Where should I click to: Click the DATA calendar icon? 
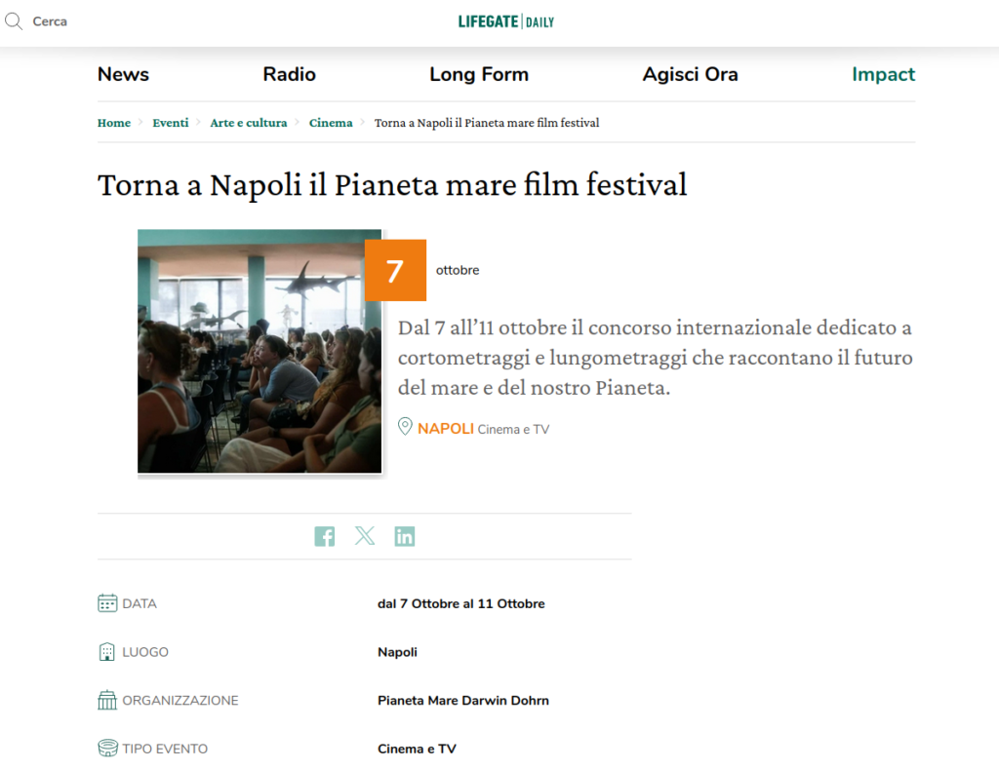(x=107, y=602)
